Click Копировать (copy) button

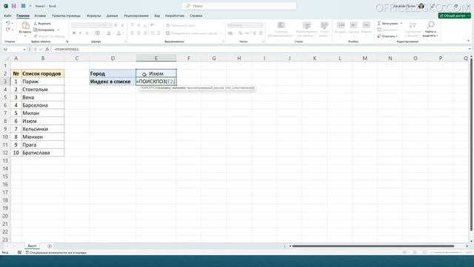pyautogui.click(x=44, y=30)
